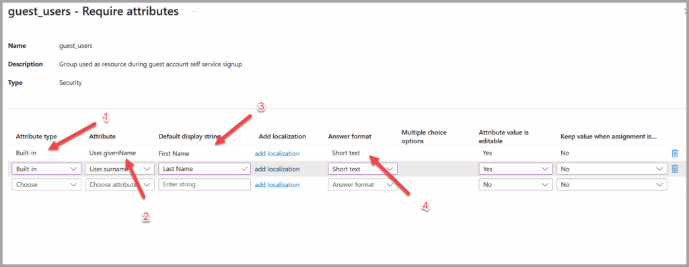Delete the User.givenName attribute row

tap(675, 153)
